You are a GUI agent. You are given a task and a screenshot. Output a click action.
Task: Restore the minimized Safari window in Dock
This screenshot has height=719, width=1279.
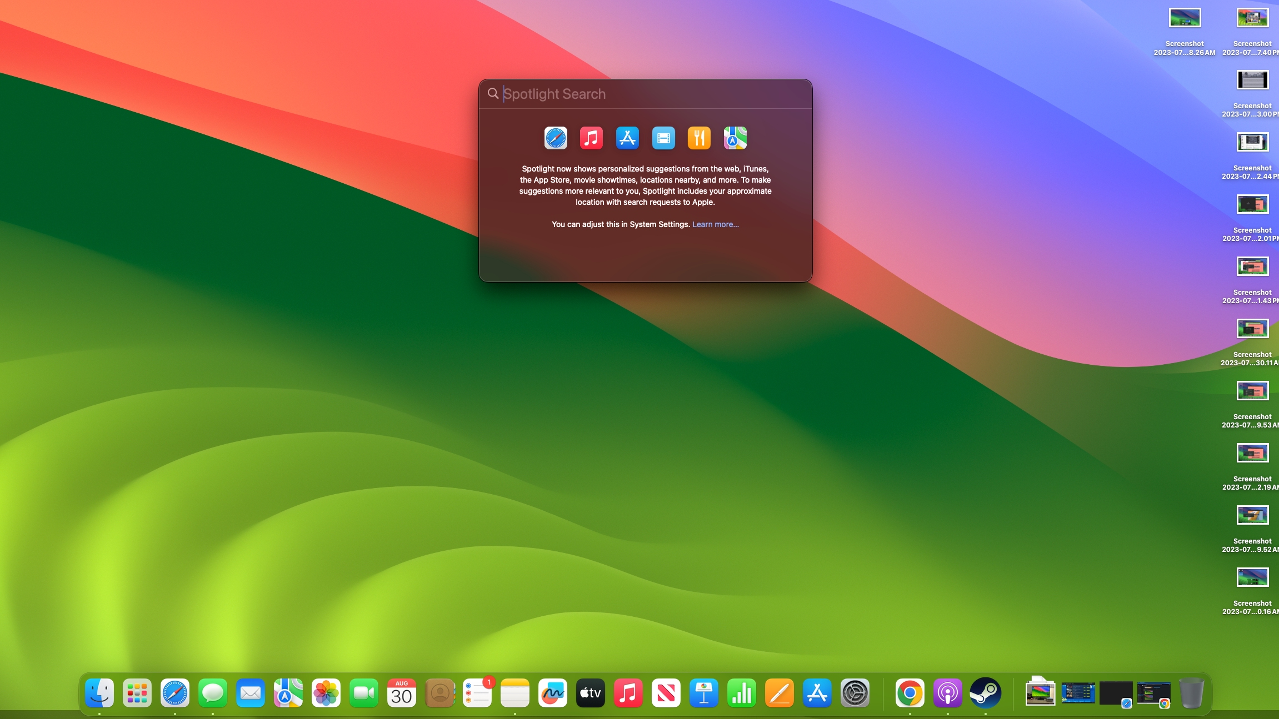coord(1116,694)
